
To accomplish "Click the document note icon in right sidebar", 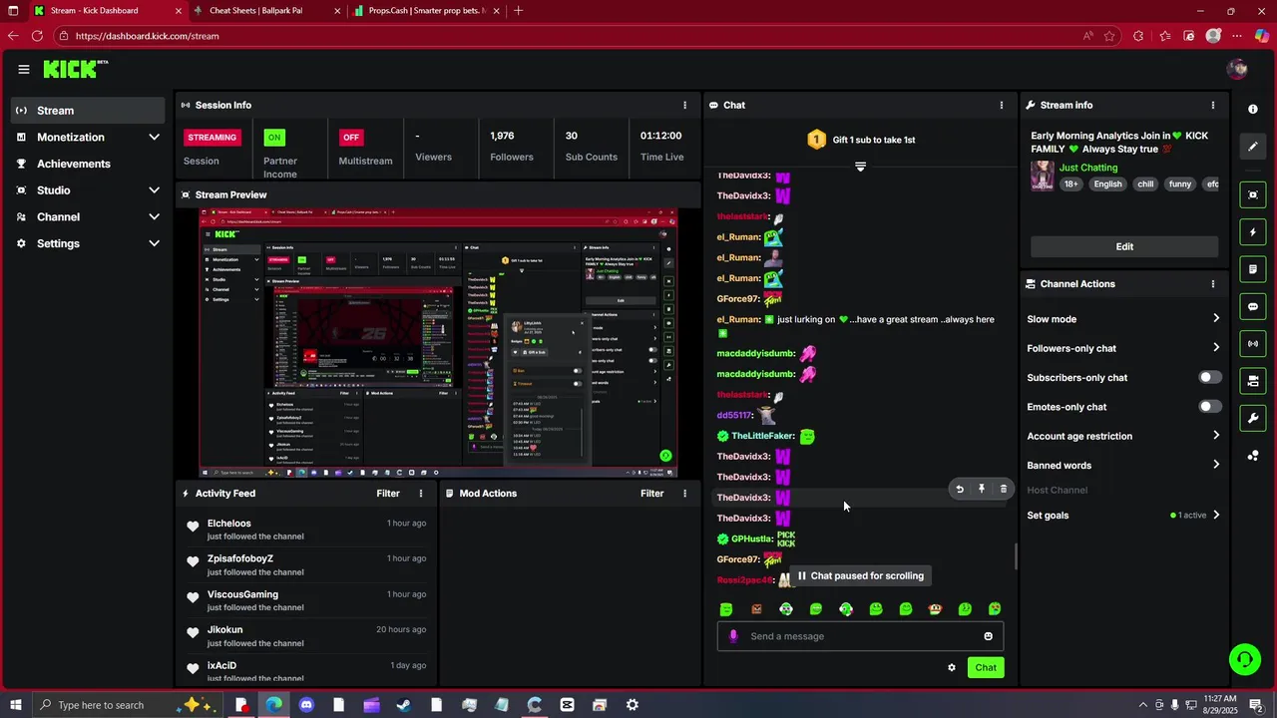I will (1253, 269).
